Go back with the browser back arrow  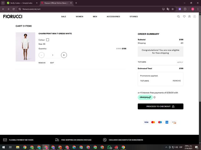click(3, 9)
